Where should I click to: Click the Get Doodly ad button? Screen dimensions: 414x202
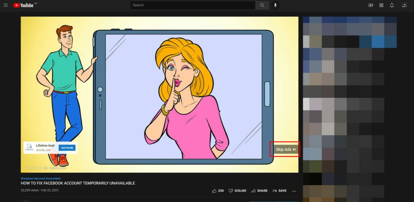pyautogui.click(x=67, y=148)
